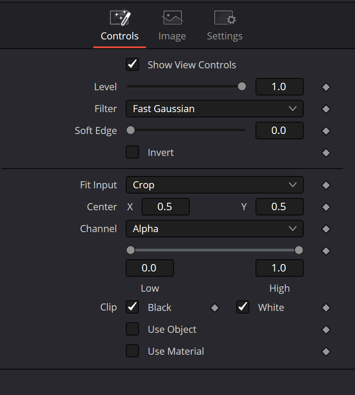This screenshot has height=395, width=355.
Task: Click the Low handle of range slider
Action: (131, 250)
